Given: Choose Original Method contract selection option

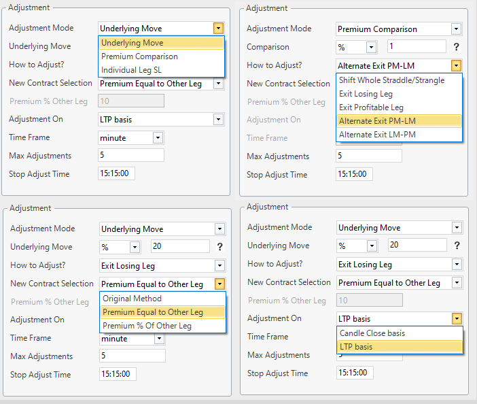Looking at the screenshot, I should tap(132, 299).
